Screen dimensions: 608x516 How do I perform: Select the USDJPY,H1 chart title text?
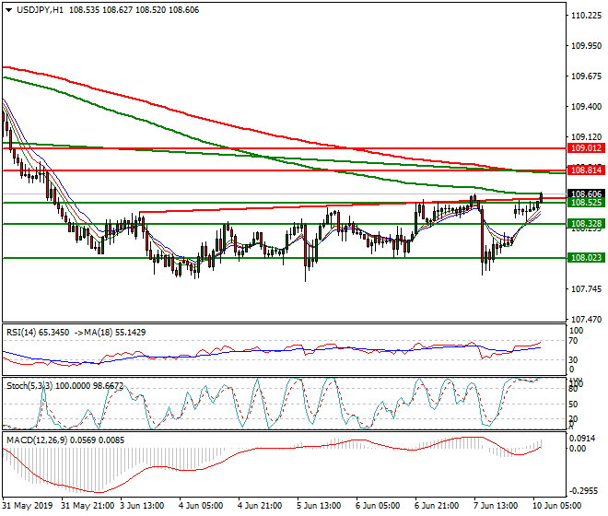(x=40, y=10)
